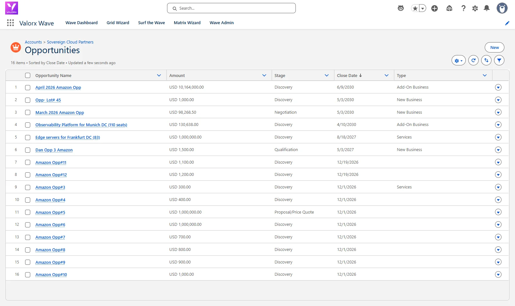Click the Favorites star icon
The width and height of the screenshot is (515, 306).
point(415,8)
